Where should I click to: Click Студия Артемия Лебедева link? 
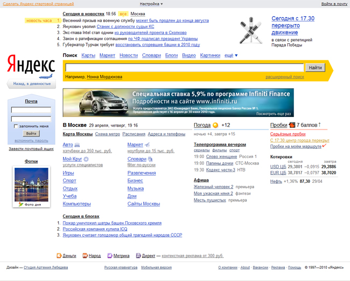pyautogui.click(x=46, y=268)
